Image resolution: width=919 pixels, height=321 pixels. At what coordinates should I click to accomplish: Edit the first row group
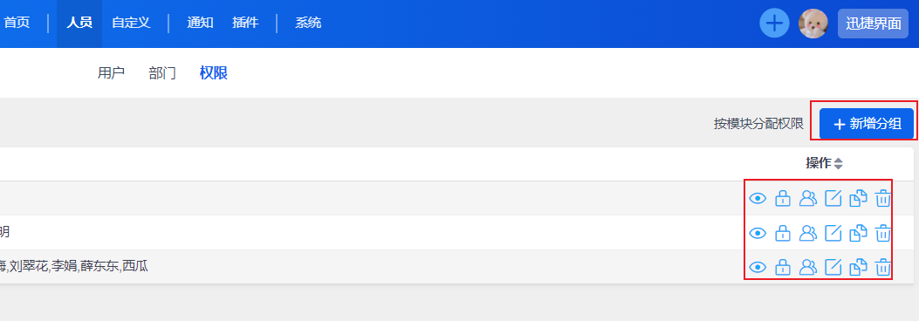[x=833, y=199]
